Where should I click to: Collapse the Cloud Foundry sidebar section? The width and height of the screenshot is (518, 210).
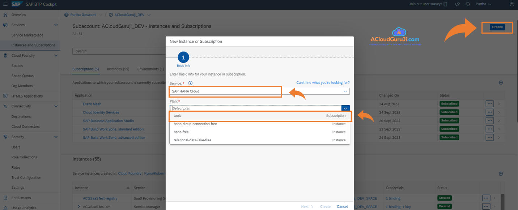pos(56,56)
